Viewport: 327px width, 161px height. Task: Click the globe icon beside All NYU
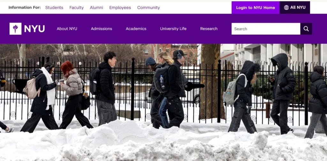286,7
